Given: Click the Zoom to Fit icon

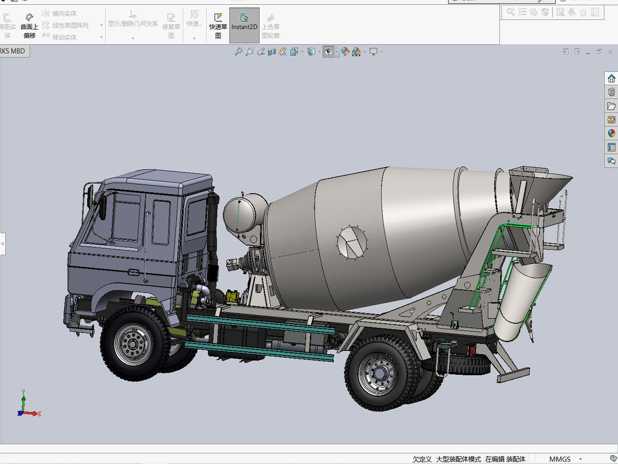Looking at the screenshot, I should [x=238, y=52].
